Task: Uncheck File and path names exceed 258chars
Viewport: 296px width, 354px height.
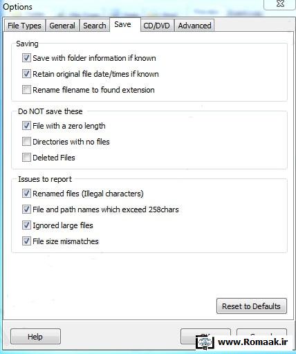Action: click(26, 209)
